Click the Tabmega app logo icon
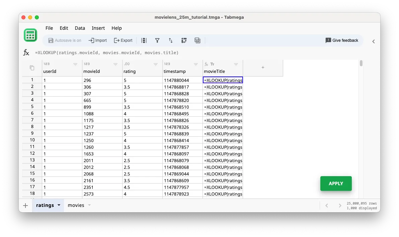 click(x=30, y=35)
